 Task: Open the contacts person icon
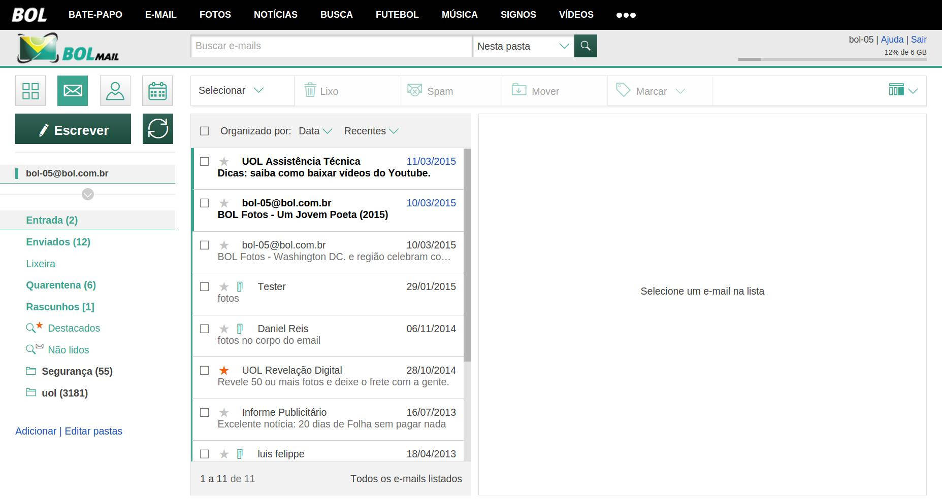point(115,91)
